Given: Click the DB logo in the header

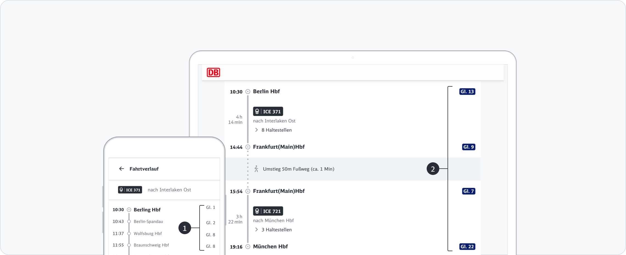Looking at the screenshot, I should 213,72.
